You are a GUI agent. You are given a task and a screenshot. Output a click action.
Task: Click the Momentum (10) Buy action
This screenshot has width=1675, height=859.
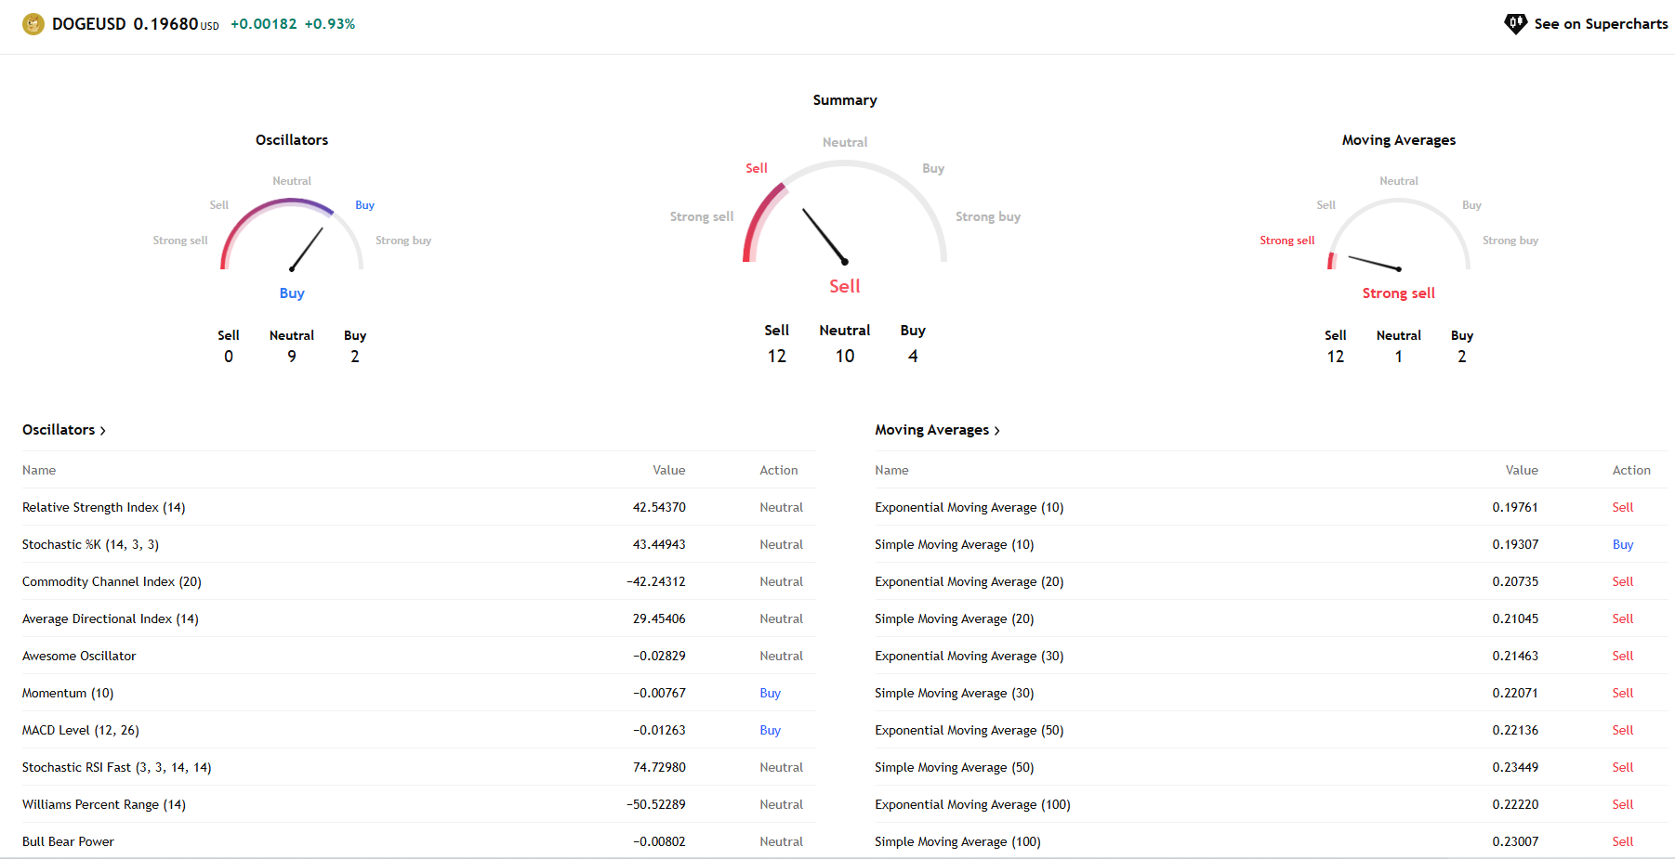[770, 694]
